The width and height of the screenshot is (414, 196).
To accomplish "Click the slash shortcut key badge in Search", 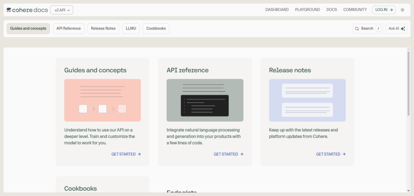I will coord(378,28).
